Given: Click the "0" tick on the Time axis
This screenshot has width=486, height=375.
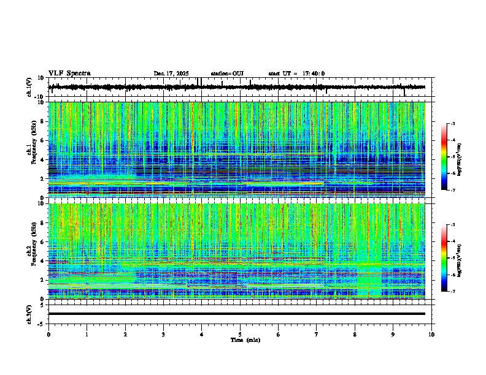Looking at the screenshot, I should [48, 335].
